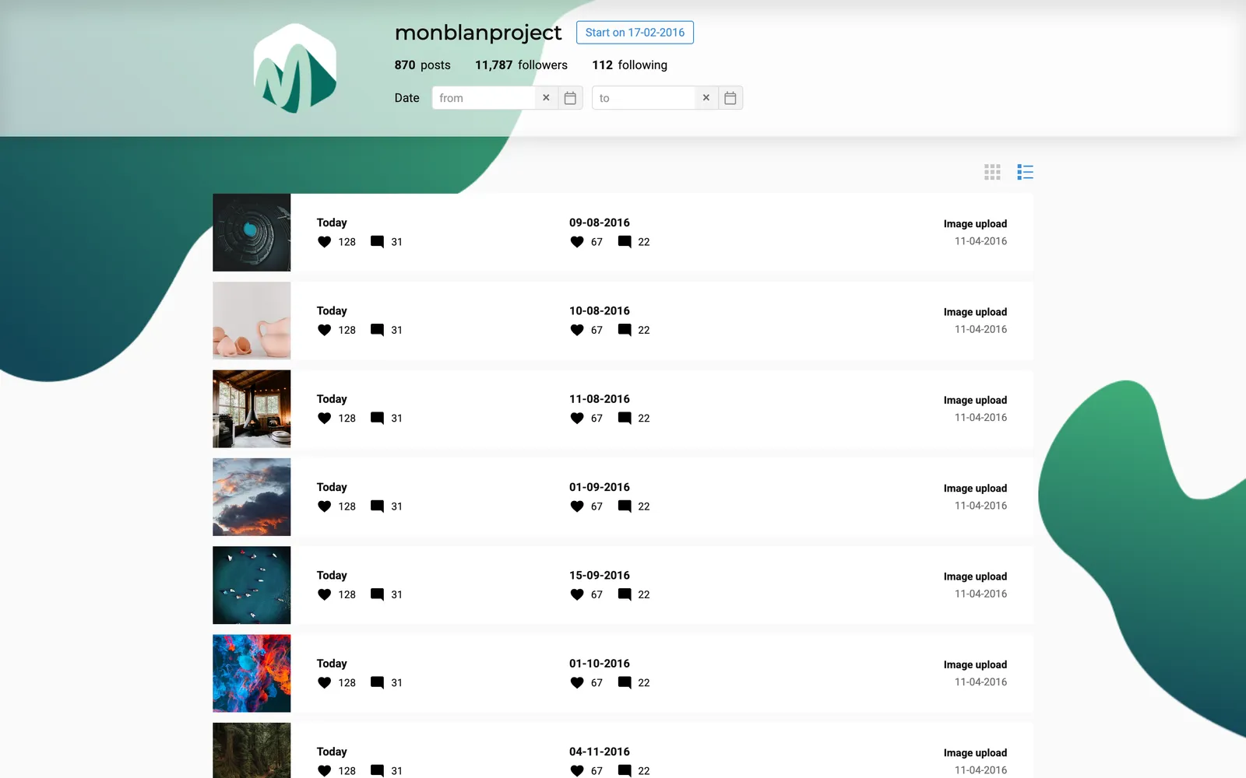Image resolution: width=1246 pixels, height=778 pixels.
Task: Open the sunset clouds thumbnail
Action: click(x=252, y=497)
